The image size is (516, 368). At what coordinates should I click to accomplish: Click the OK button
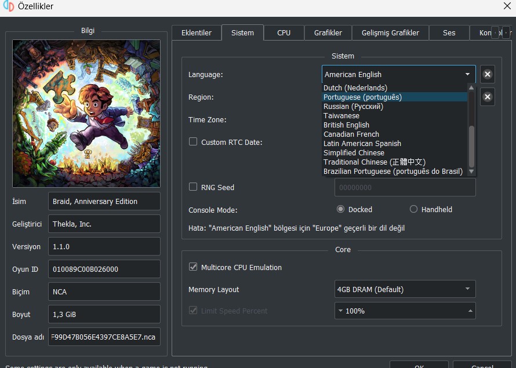419,365
